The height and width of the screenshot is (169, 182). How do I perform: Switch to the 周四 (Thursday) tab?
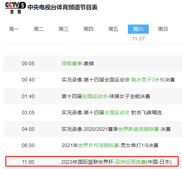88,29
